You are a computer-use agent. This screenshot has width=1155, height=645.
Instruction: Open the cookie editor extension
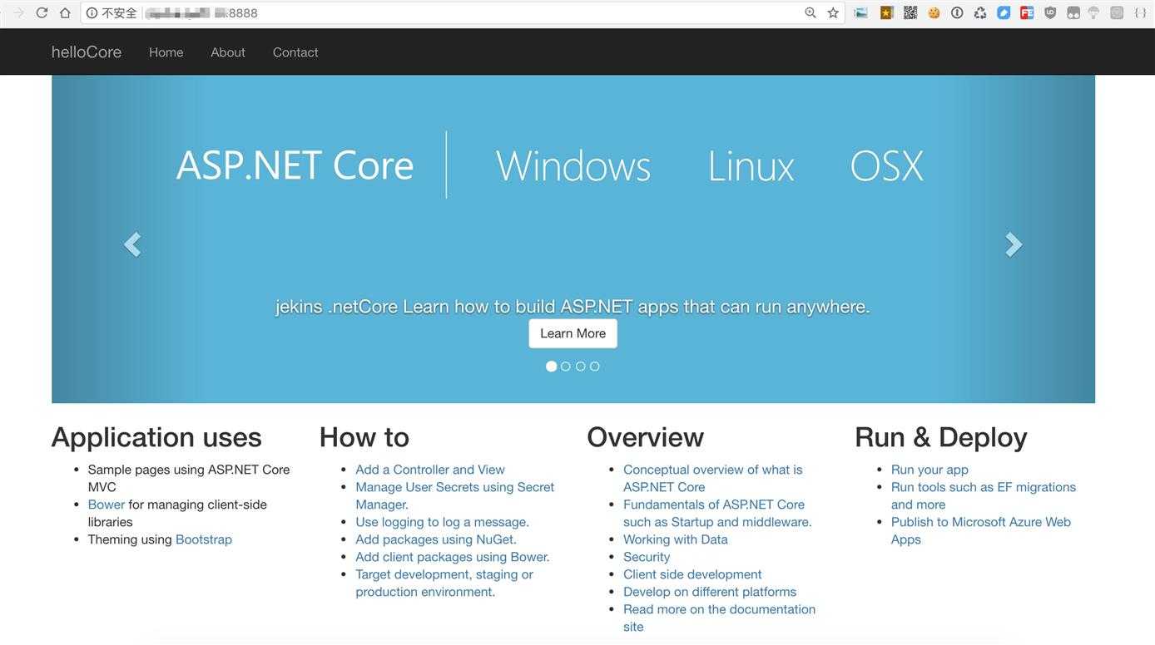click(934, 12)
